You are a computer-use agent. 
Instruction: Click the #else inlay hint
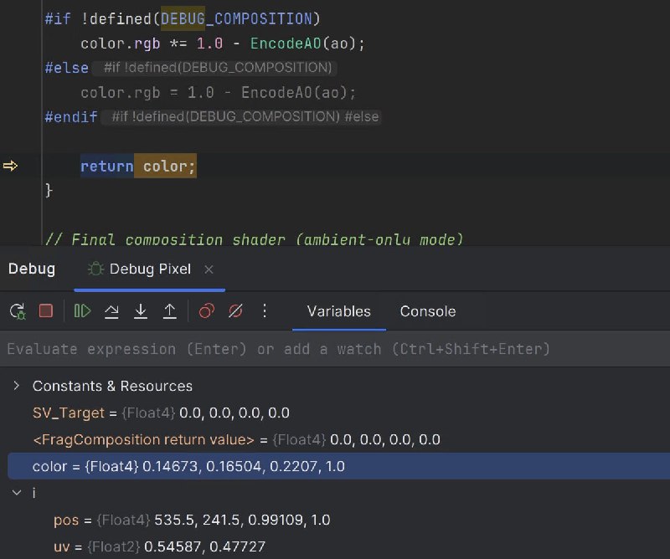pos(214,68)
